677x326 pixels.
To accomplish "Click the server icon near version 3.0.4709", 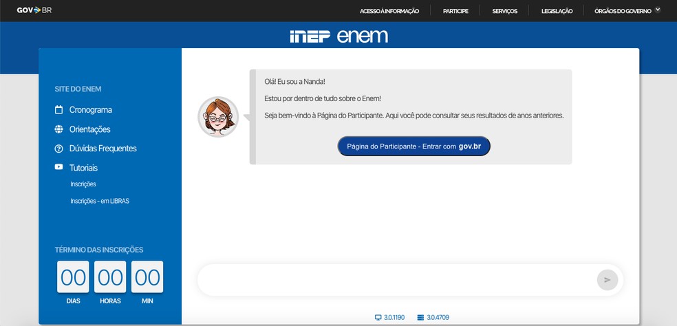I will click(x=421, y=317).
